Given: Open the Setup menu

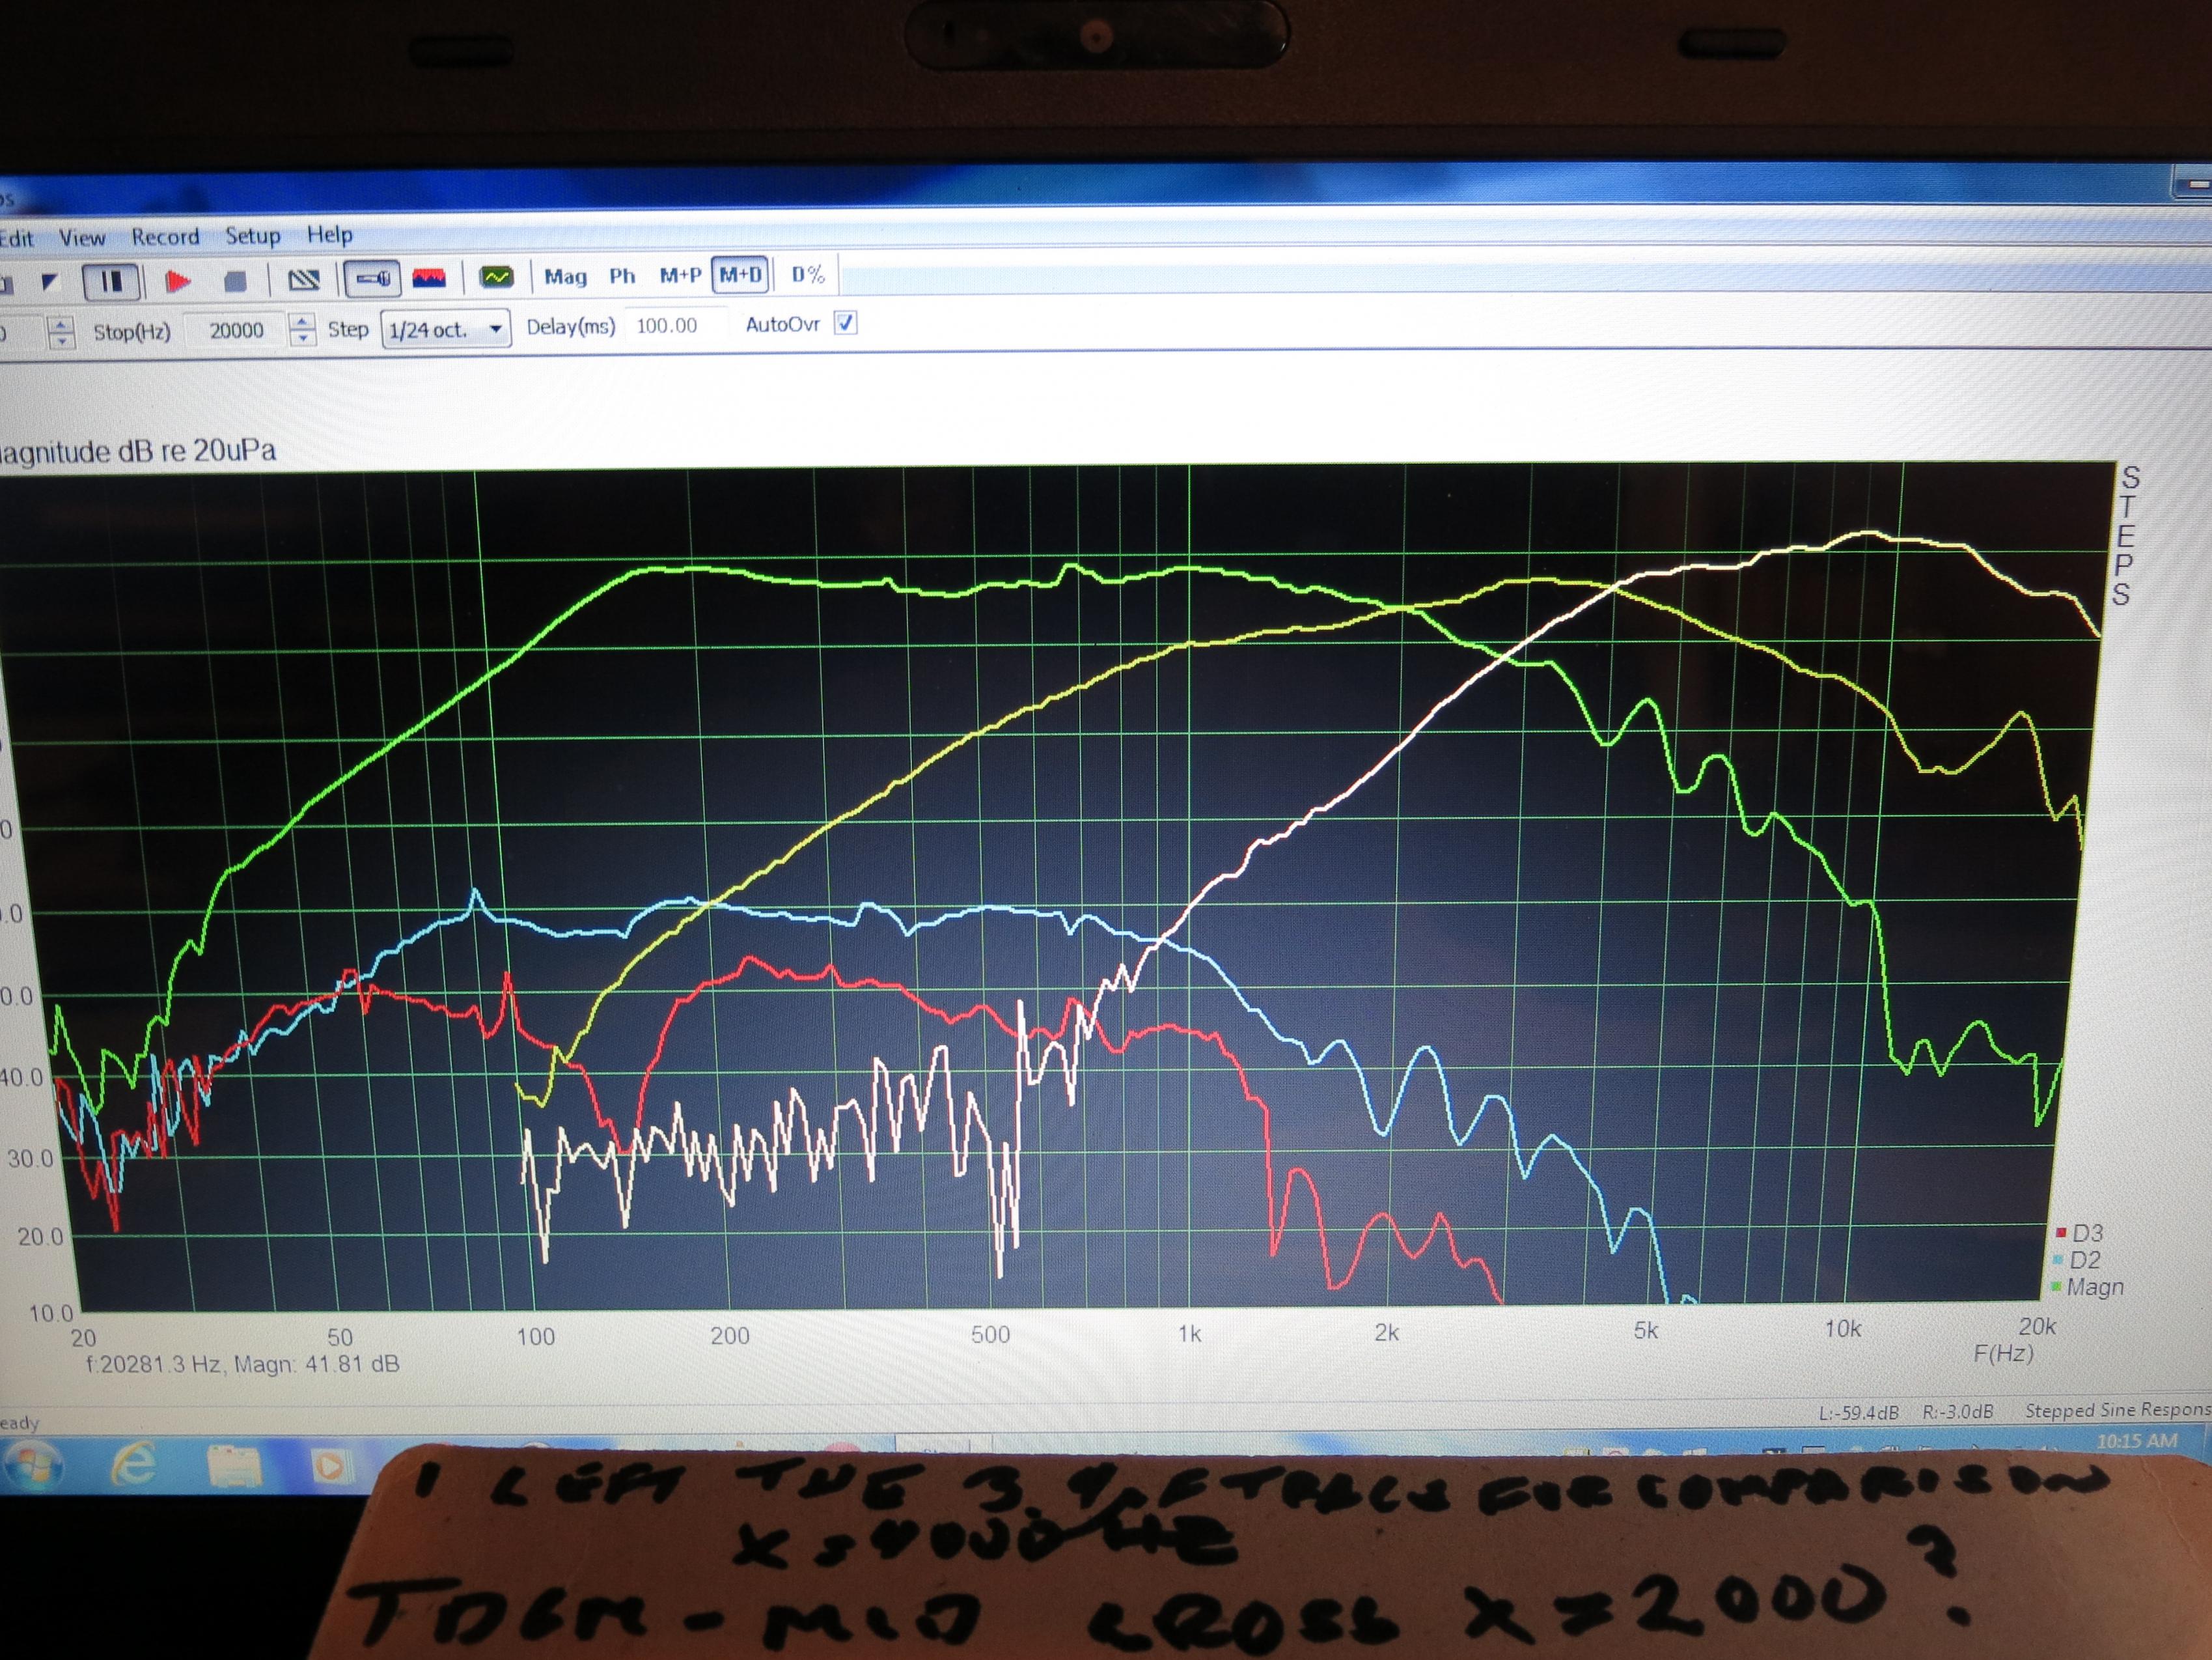Looking at the screenshot, I should (252, 235).
